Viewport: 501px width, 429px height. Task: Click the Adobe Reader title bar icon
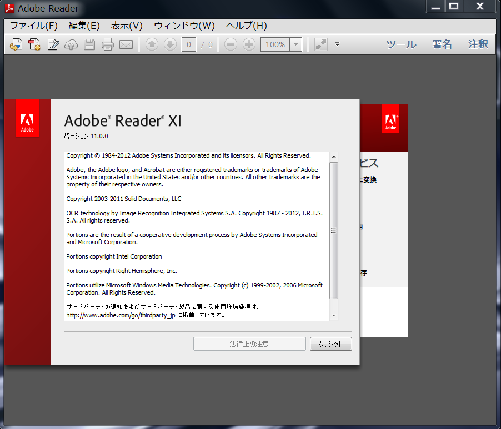pos(9,8)
